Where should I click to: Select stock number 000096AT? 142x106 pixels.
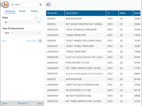53,96
